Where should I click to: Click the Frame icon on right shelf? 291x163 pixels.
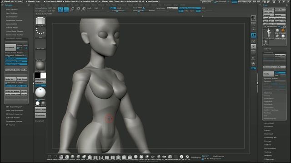tap(253, 47)
